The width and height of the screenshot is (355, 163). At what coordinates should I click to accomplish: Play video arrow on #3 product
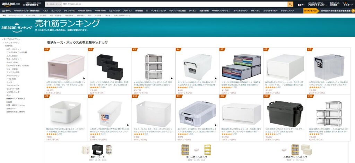click(x=172, y=79)
